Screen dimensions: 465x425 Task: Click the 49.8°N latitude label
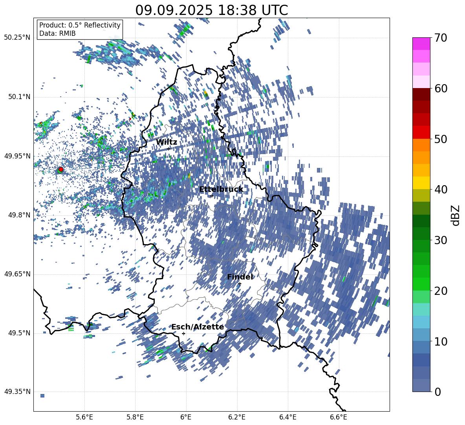(x=19, y=215)
